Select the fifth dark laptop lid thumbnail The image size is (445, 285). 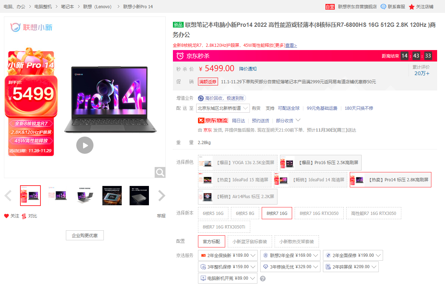coord(139,196)
